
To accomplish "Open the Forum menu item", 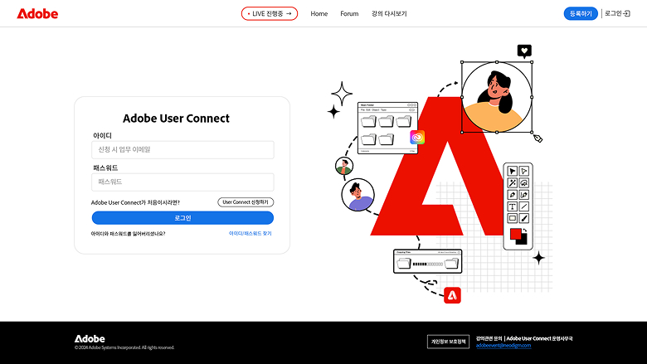I will pos(349,13).
